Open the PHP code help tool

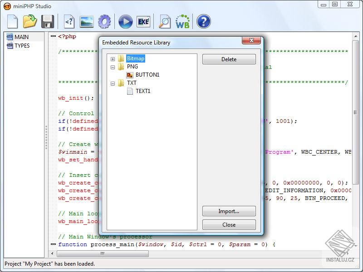[69, 21]
